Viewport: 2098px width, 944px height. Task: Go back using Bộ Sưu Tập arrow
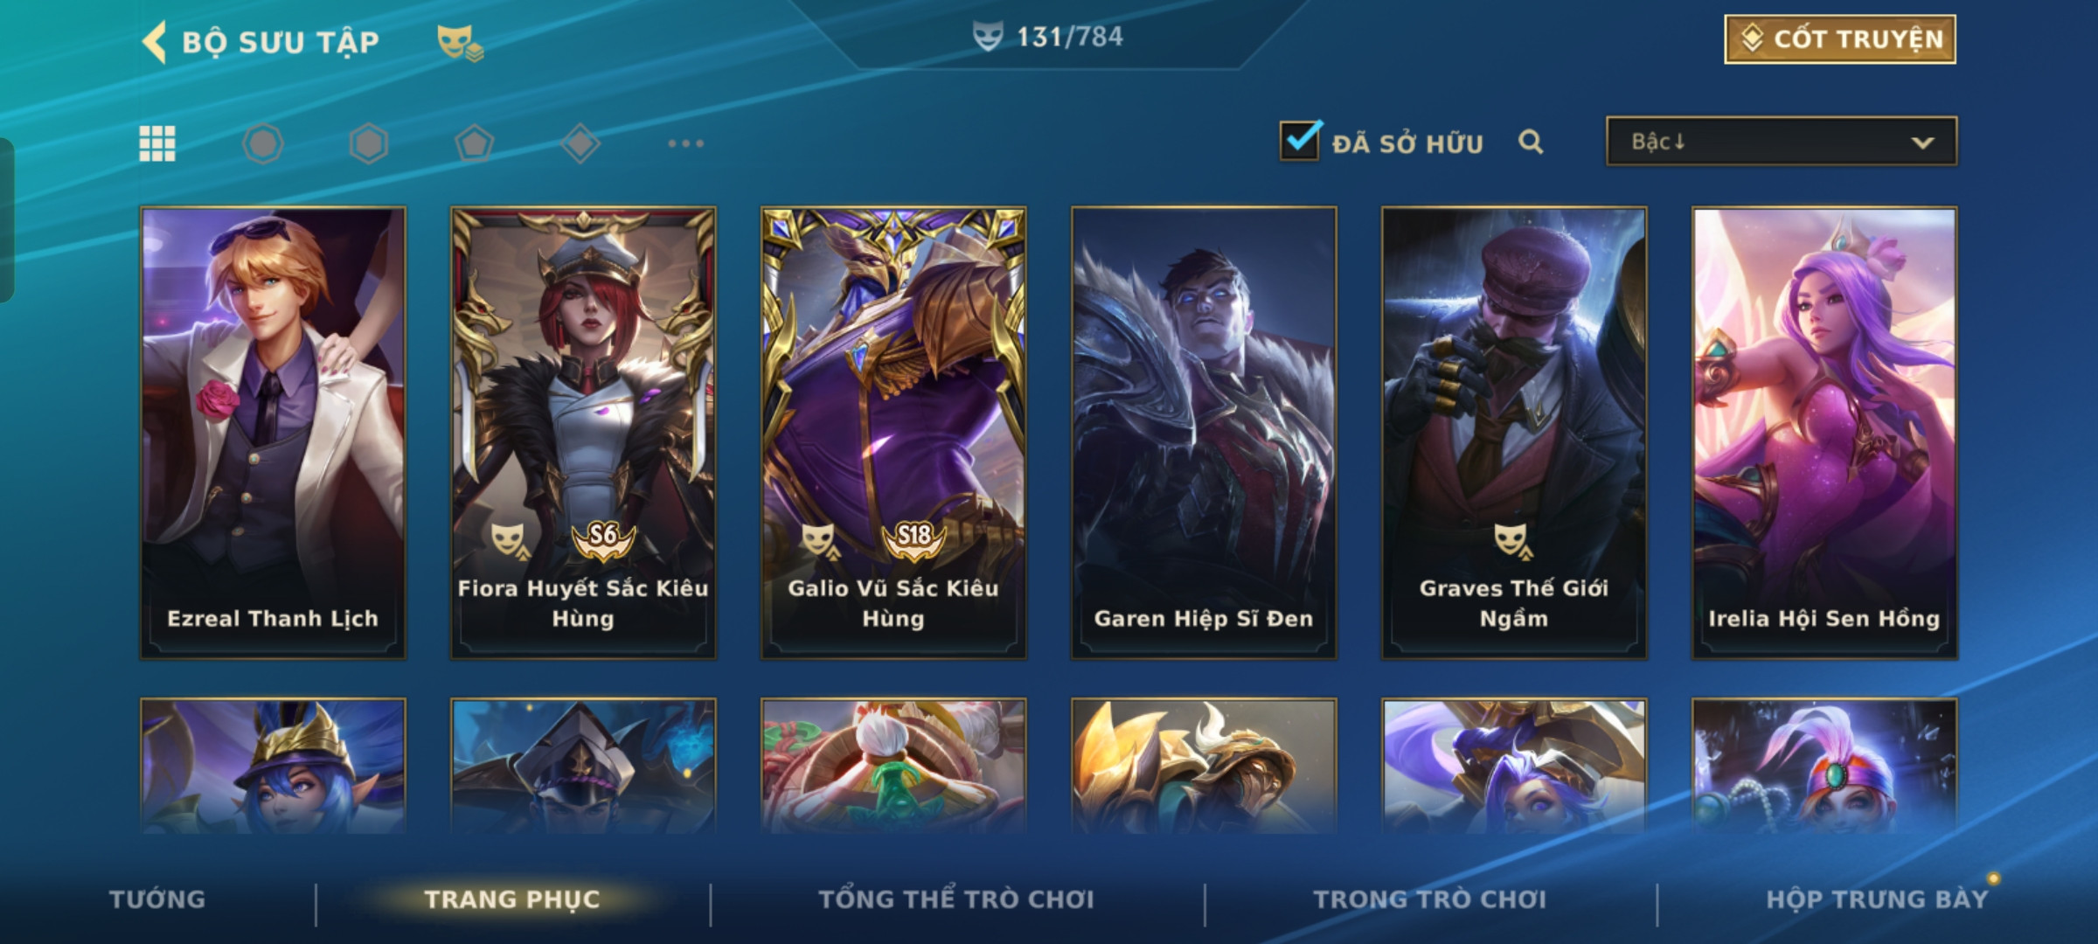pyautogui.click(x=155, y=42)
